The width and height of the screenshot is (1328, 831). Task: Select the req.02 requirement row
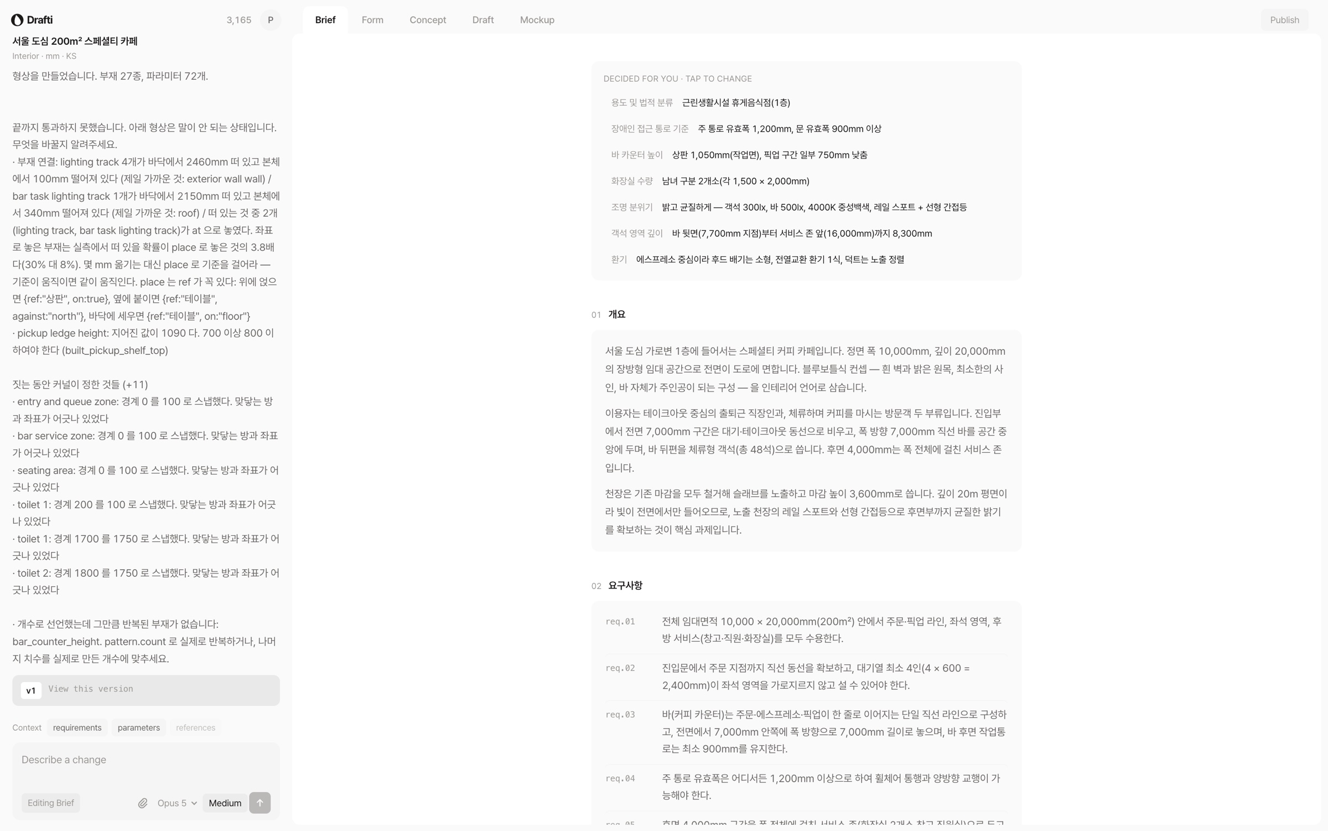click(x=806, y=677)
